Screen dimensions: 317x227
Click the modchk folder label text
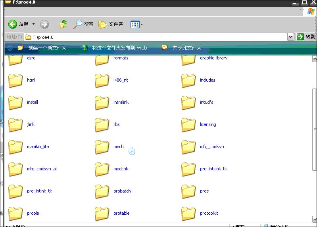pyautogui.click(x=121, y=169)
